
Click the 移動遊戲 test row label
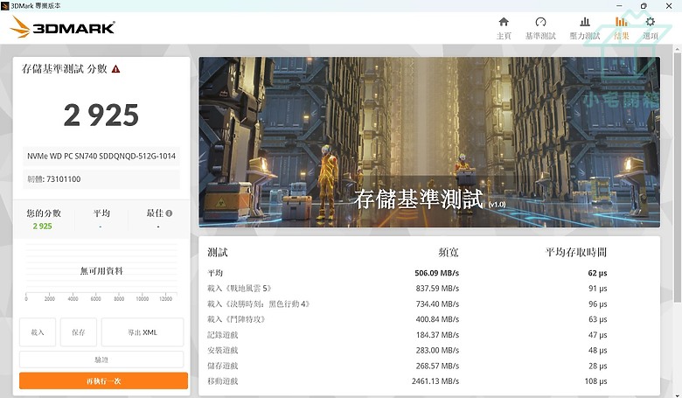click(x=222, y=381)
